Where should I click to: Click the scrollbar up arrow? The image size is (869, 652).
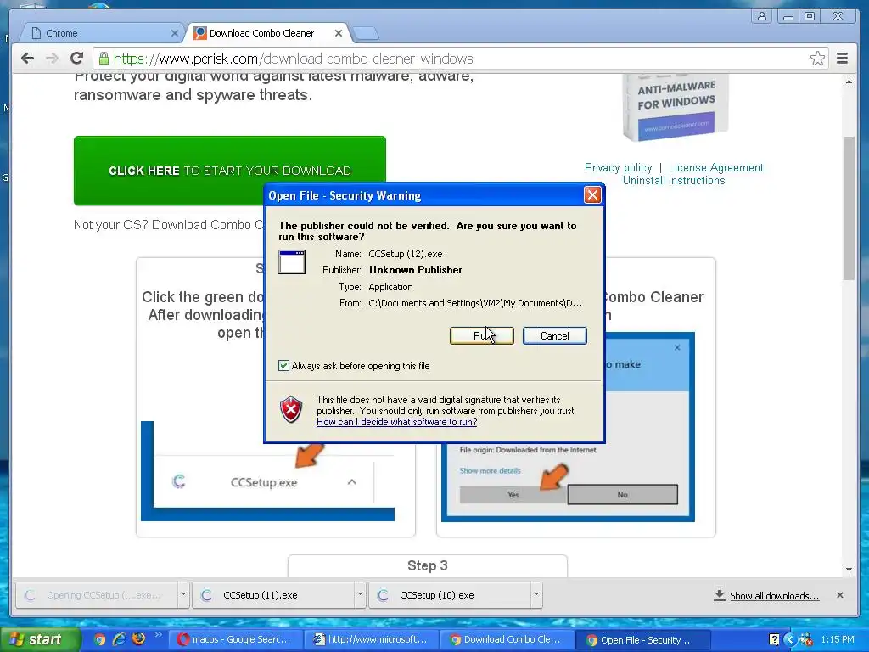tap(849, 81)
